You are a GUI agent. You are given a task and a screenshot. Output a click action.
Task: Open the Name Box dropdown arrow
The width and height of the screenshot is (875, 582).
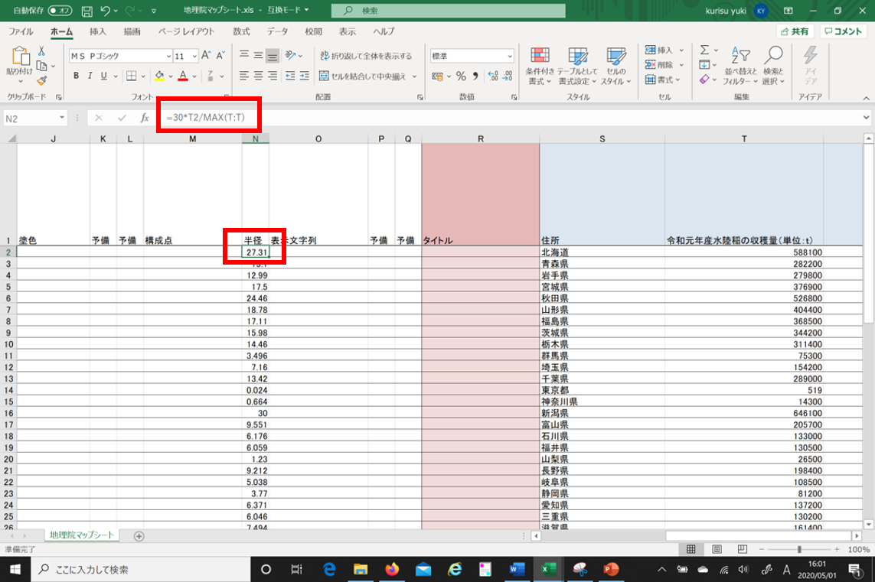61,119
